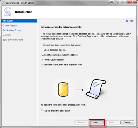Click the Cancel button
The width and height of the screenshot is (138, 128).
[127, 122]
